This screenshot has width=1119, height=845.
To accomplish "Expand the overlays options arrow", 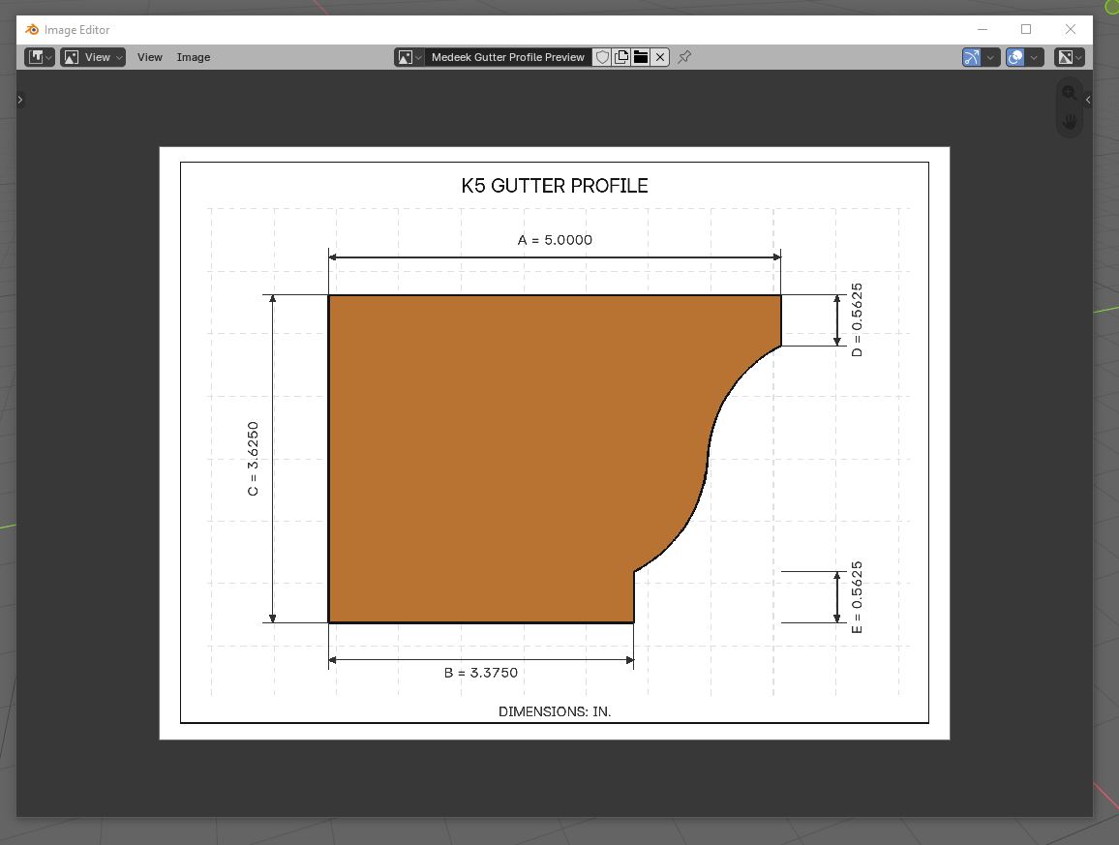I will click(1034, 57).
